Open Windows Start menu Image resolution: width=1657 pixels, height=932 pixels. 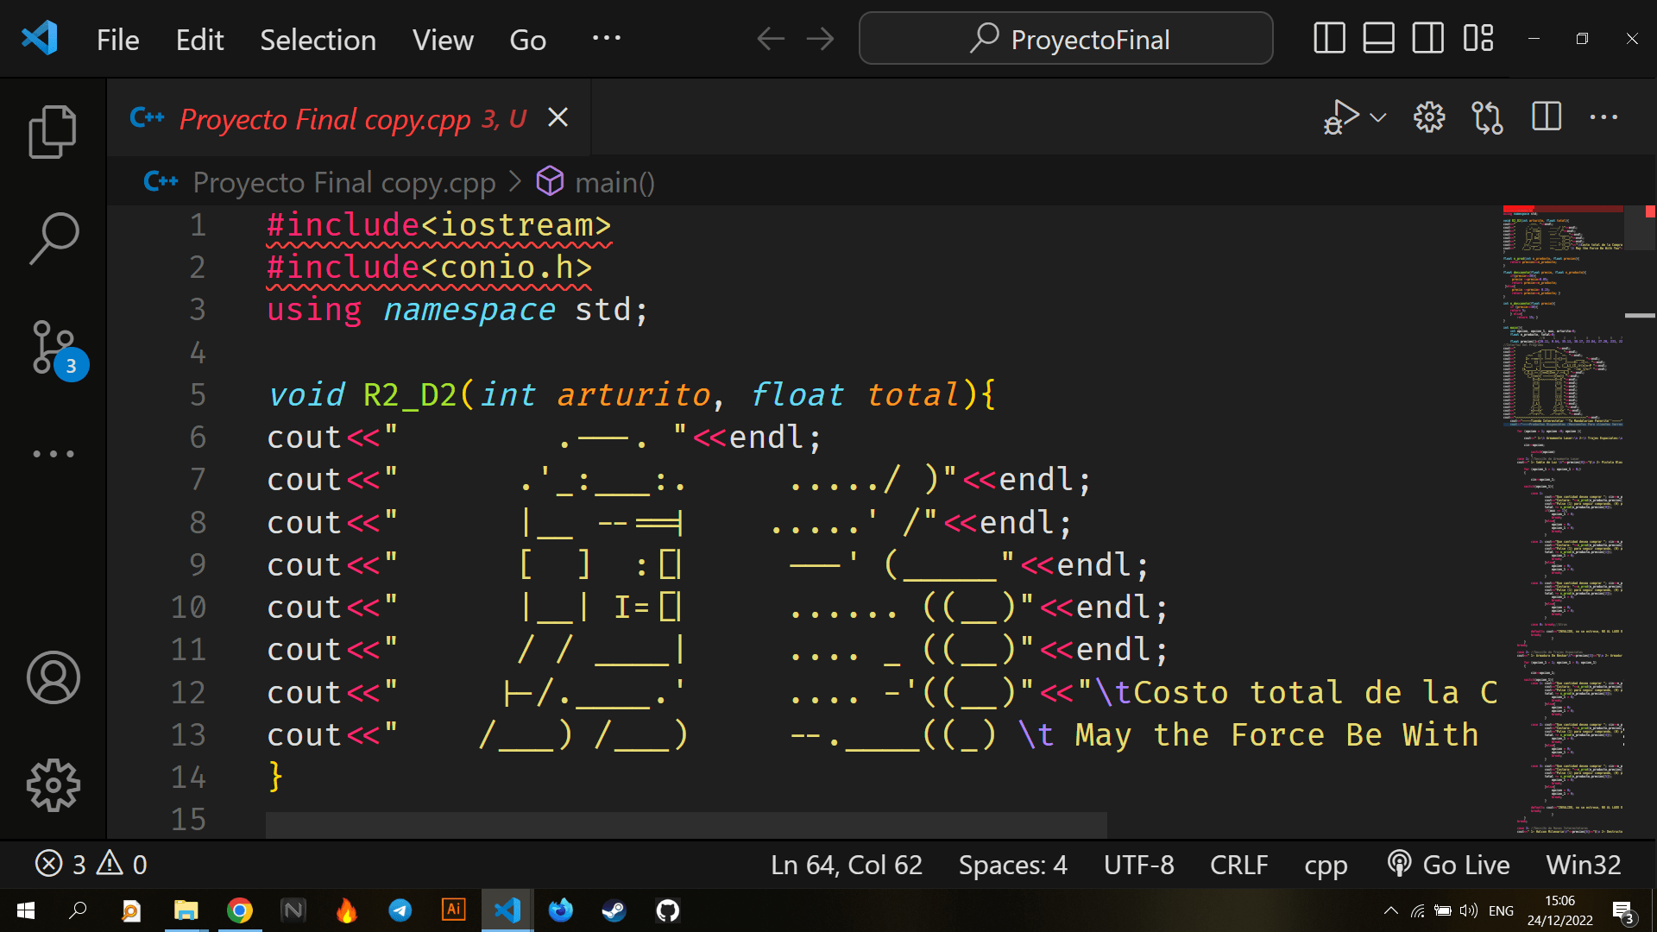[26, 910]
